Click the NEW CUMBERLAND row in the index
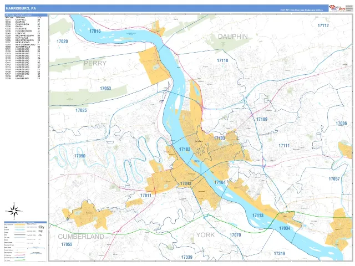The image size is (355, 266). tap(22, 44)
